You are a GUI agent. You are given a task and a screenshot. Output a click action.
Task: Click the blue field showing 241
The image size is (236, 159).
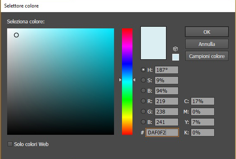tap(166, 122)
